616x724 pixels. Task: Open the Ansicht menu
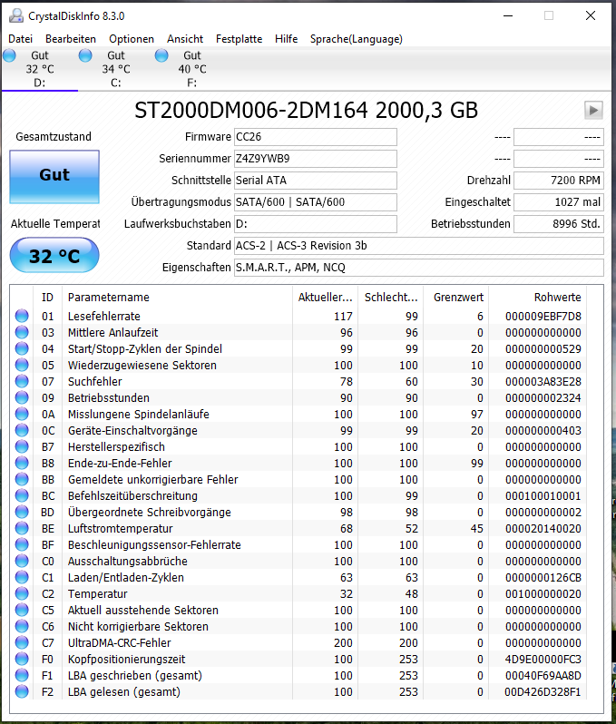tap(185, 39)
